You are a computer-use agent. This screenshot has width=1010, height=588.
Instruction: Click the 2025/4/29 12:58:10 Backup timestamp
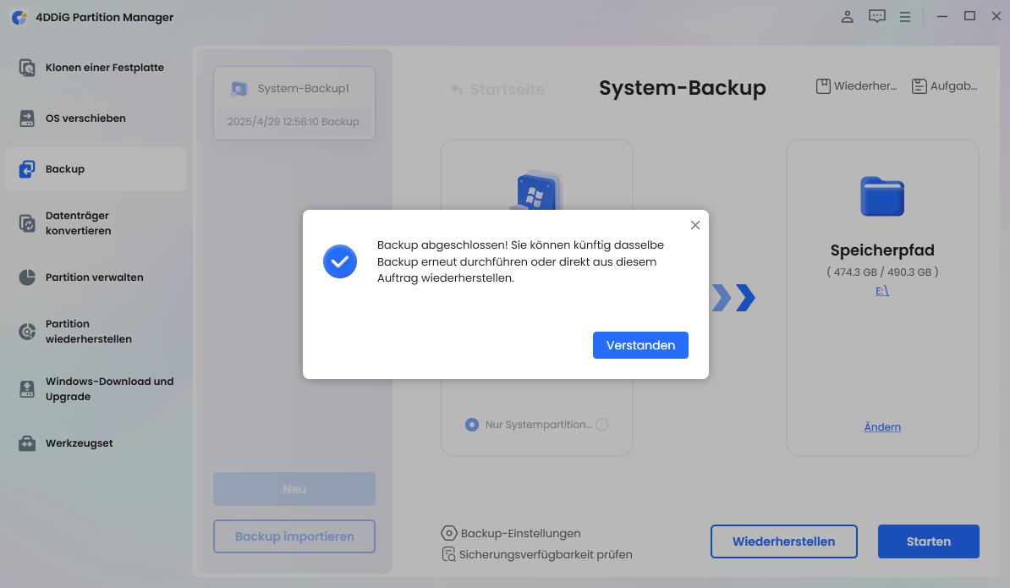pyautogui.click(x=293, y=122)
